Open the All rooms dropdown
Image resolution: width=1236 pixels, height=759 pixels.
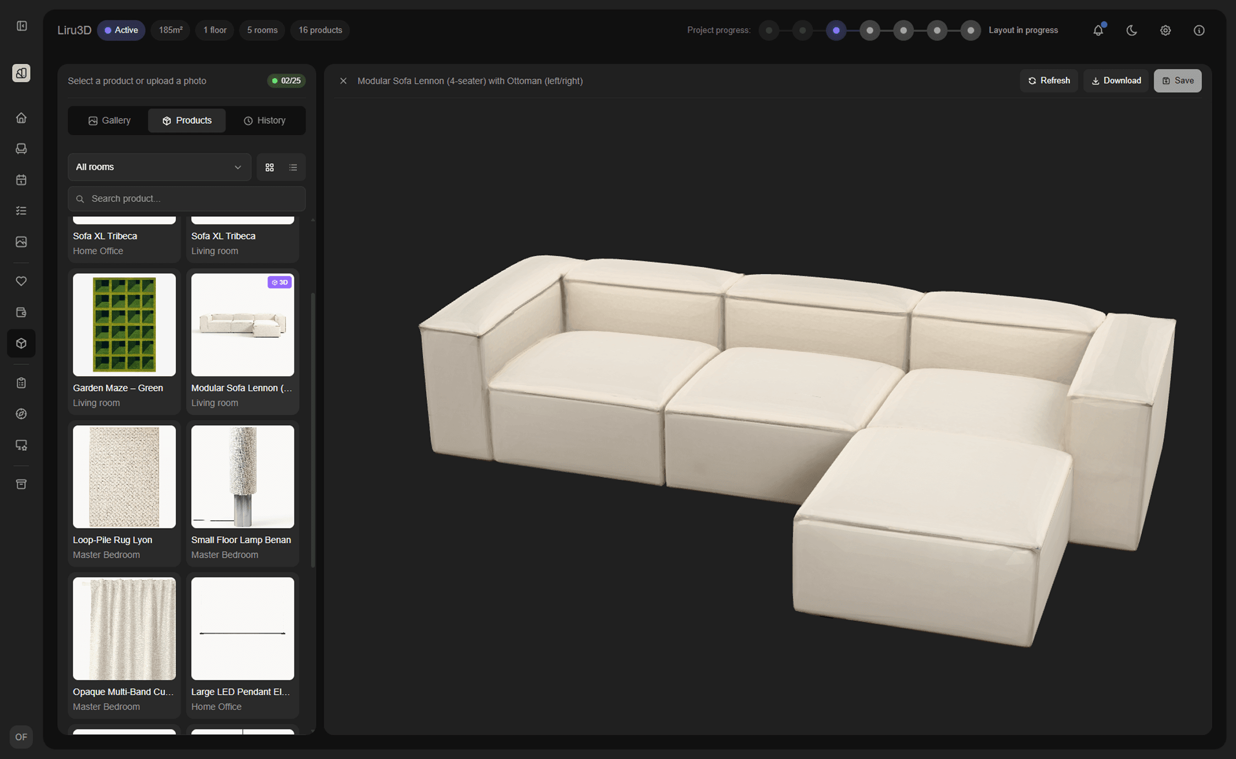click(x=159, y=167)
